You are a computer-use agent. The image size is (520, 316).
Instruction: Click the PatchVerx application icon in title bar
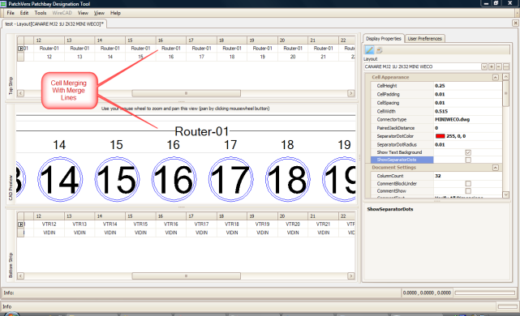coord(3,3)
